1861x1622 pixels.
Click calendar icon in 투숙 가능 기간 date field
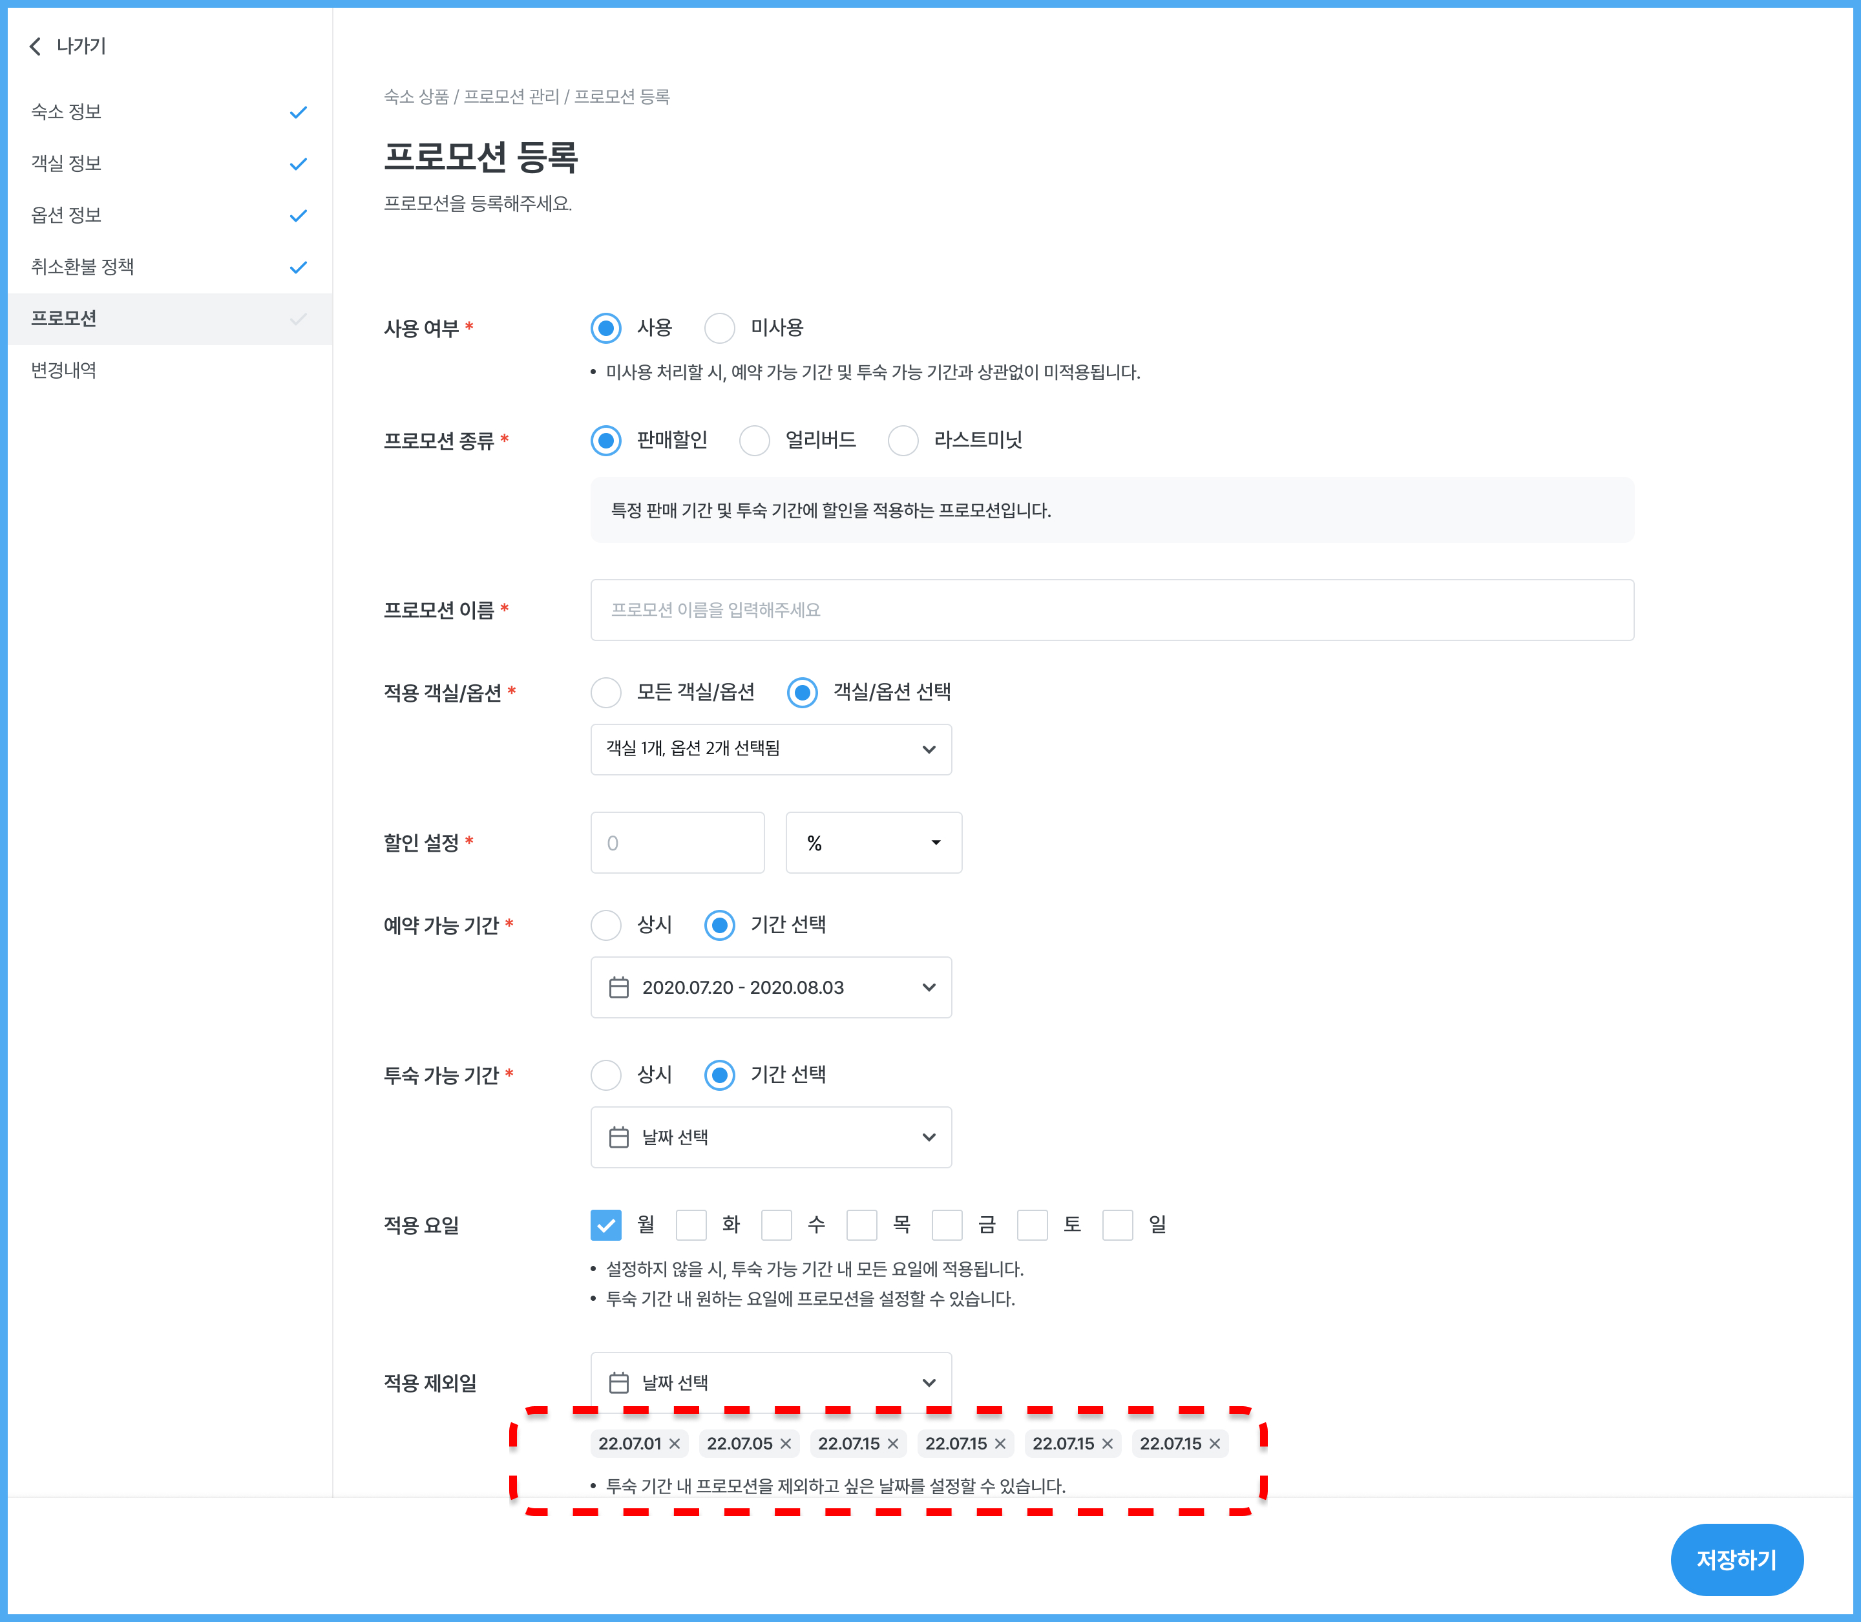point(619,1138)
